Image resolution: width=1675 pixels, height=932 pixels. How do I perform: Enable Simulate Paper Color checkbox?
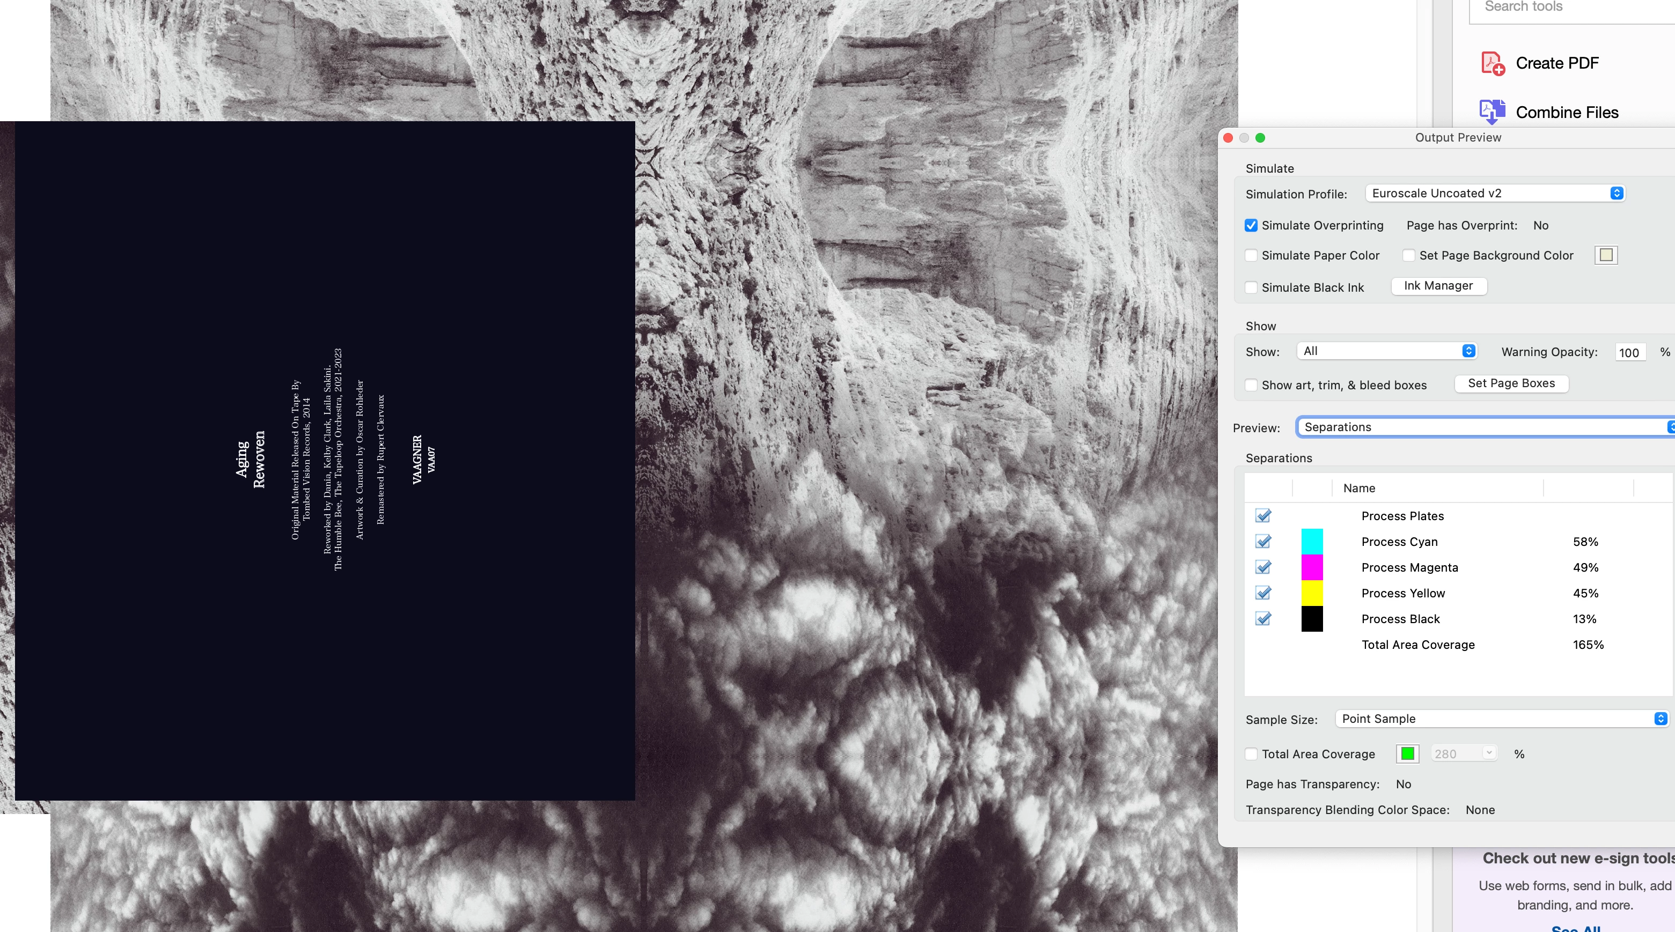click(x=1251, y=255)
